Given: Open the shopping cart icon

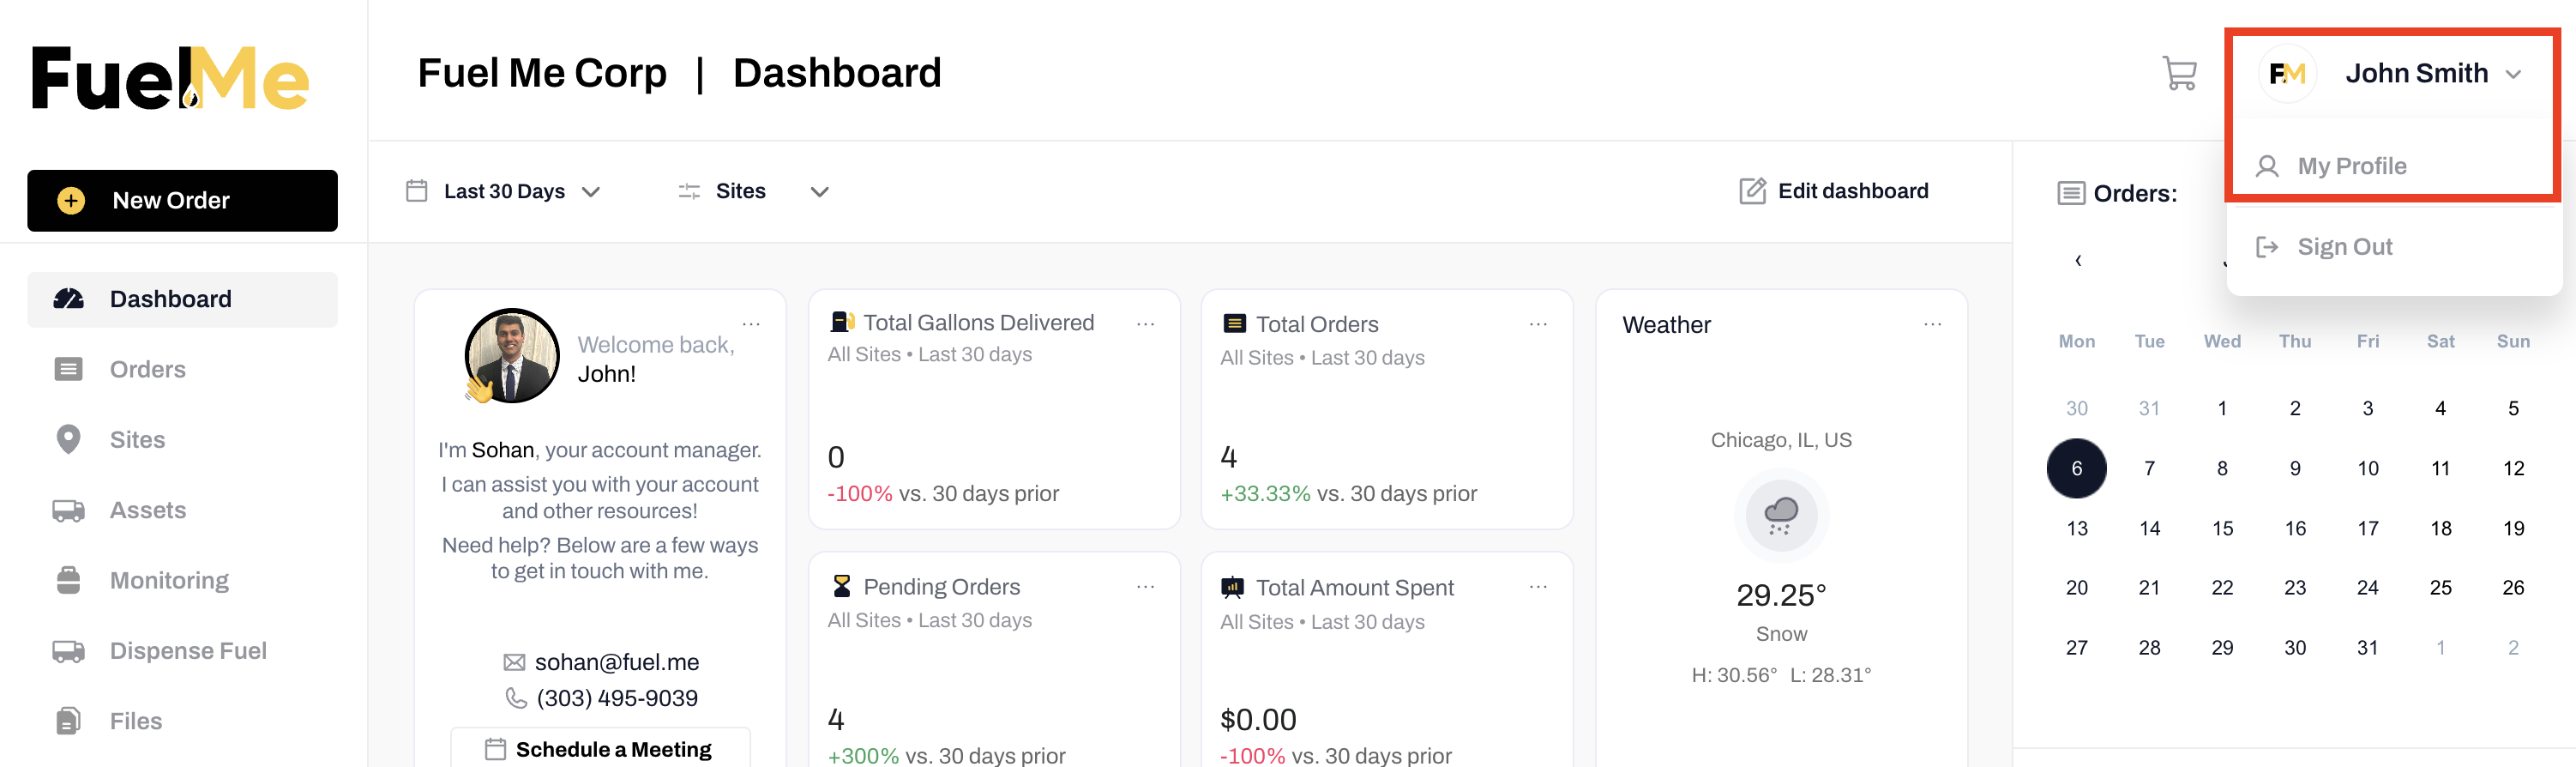Looking at the screenshot, I should coord(2179,73).
